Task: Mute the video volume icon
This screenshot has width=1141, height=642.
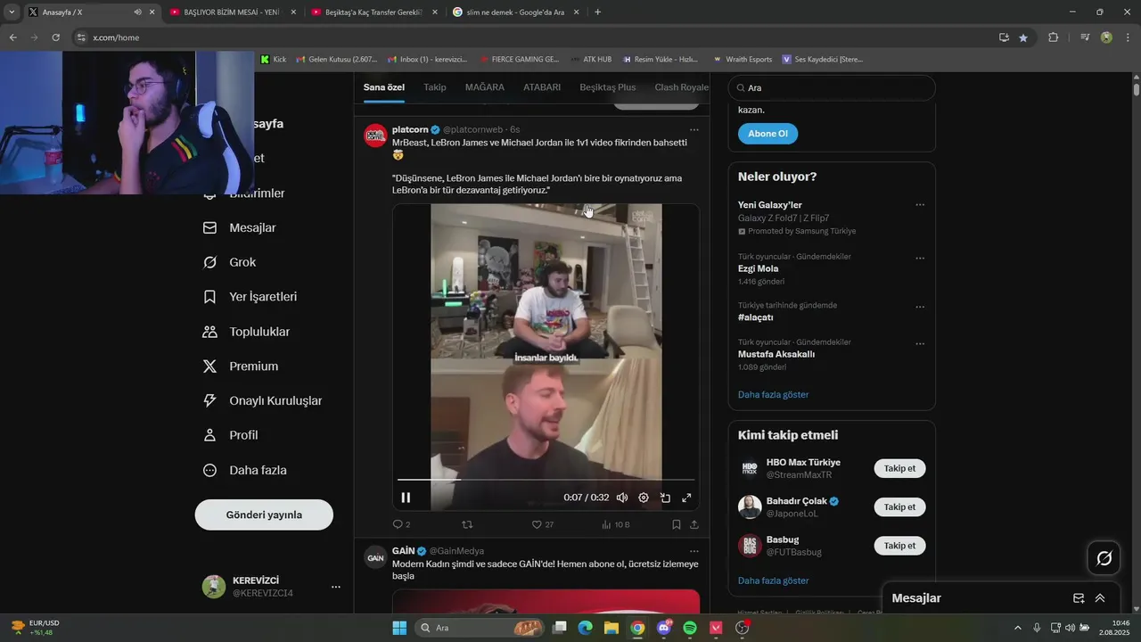Action: pyautogui.click(x=622, y=498)
